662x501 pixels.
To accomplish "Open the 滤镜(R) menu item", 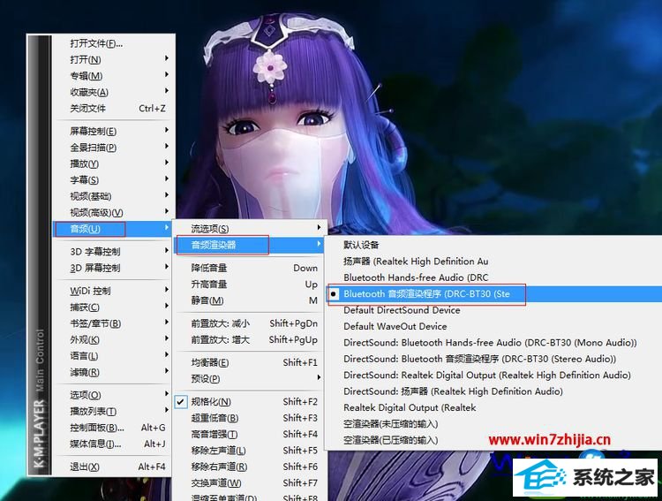I will tap(113, 372).
